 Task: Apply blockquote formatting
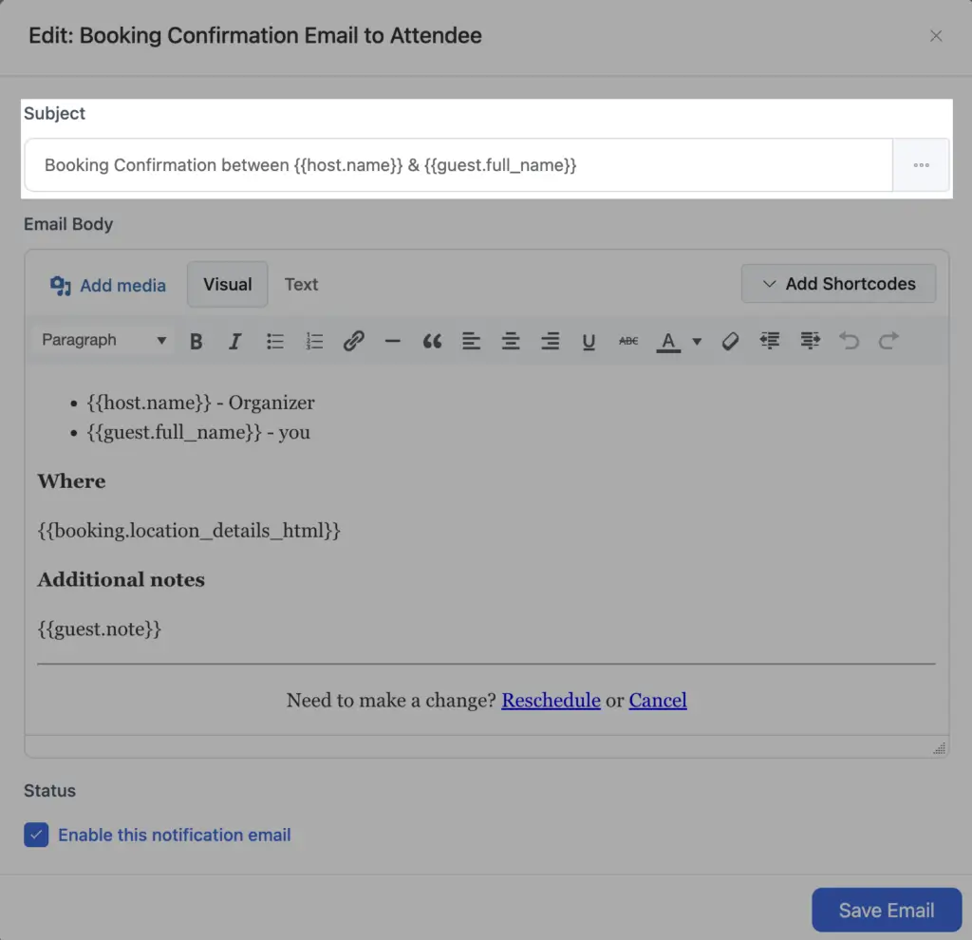click(x=432, y=341)
